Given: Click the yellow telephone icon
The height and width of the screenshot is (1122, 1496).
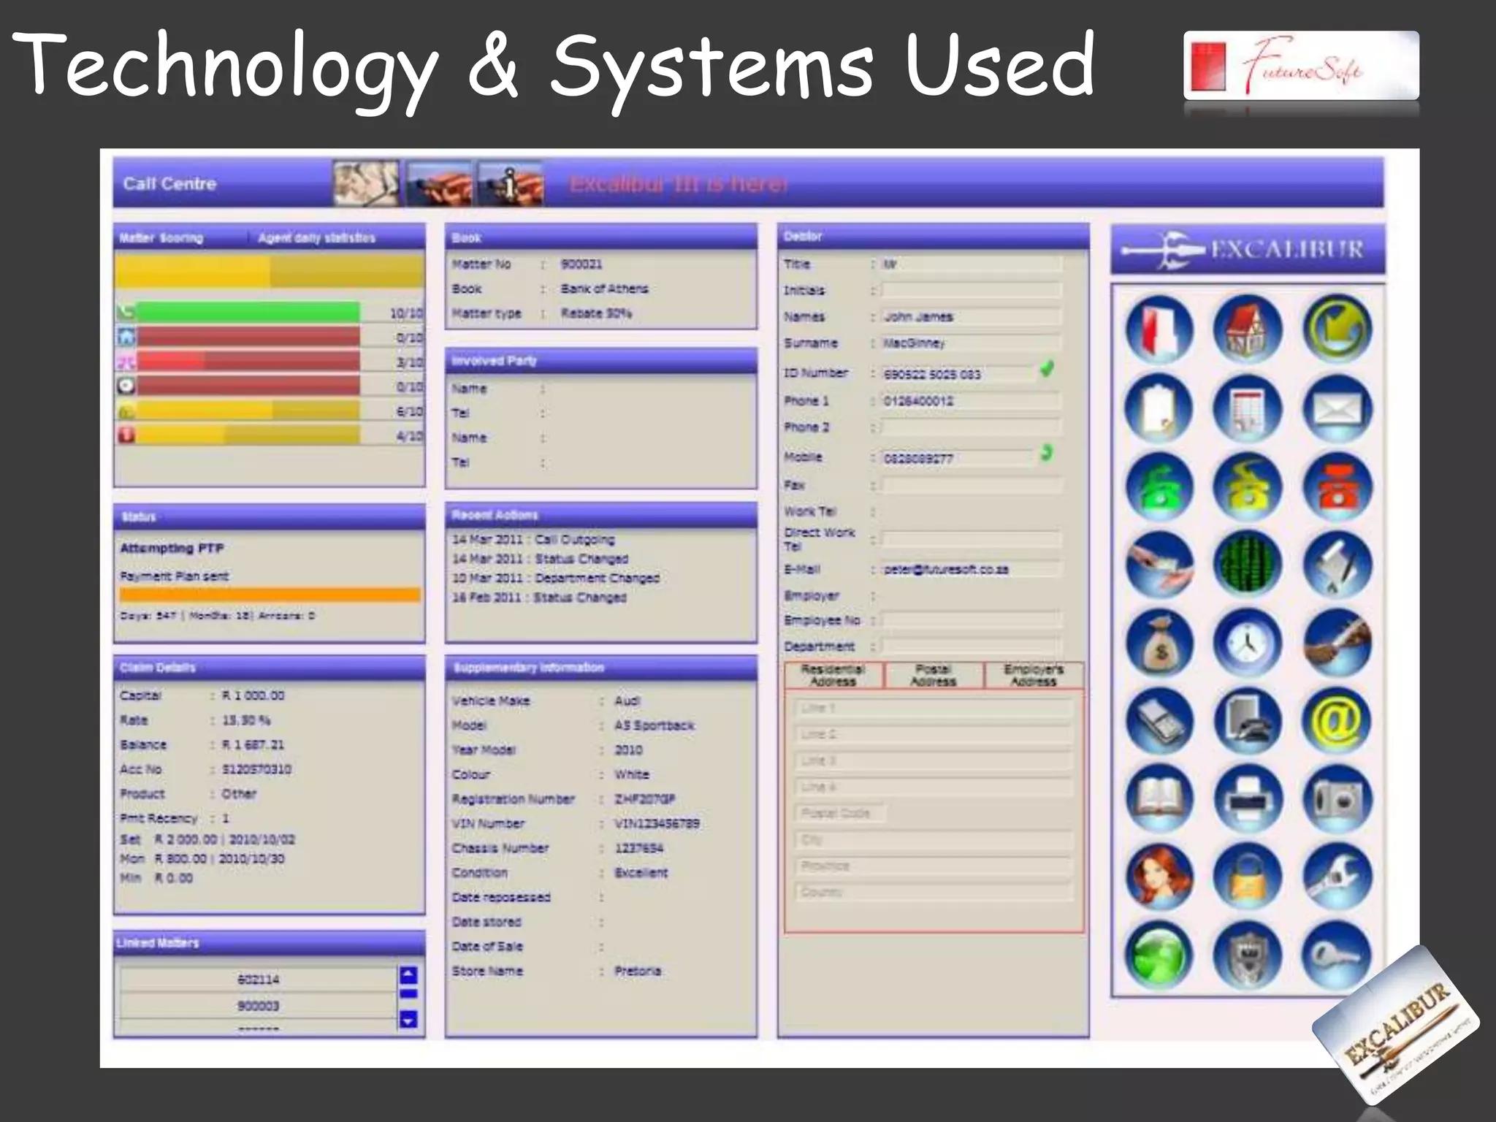Looking at the screenshot, I should coord(1248,486).
